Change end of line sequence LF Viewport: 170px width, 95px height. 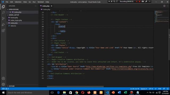(x=156, y=89)
